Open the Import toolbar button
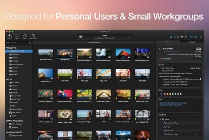 tap(9, 36)
